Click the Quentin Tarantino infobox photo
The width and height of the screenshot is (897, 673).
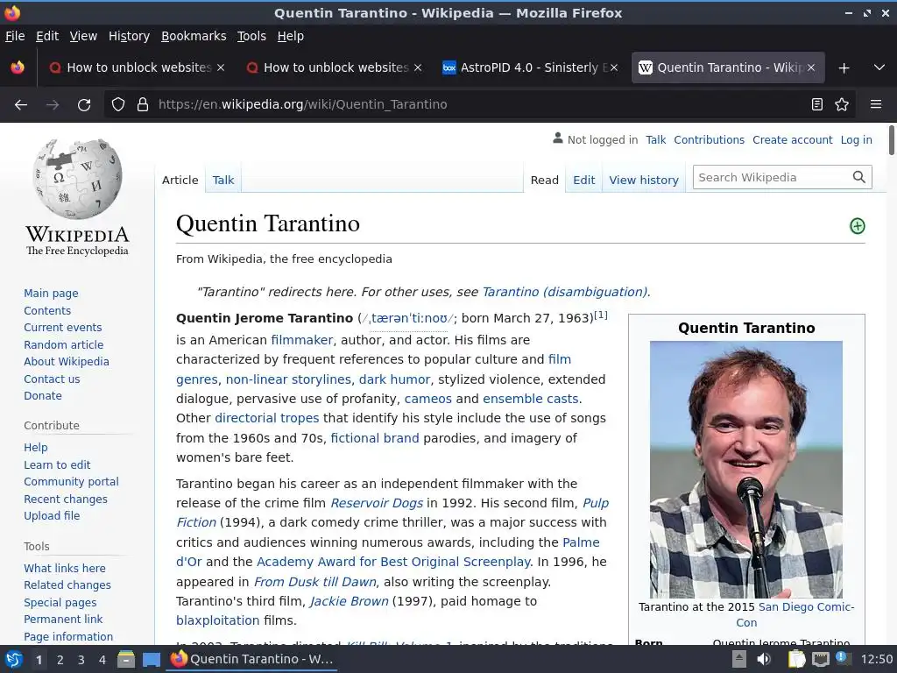(746, 470)
